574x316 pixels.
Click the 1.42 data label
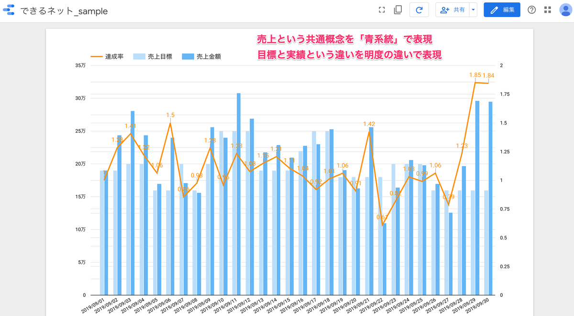point(369,124)
